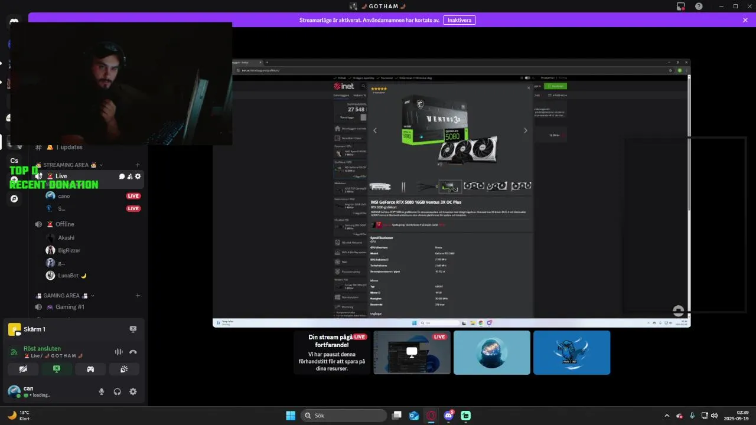Viewport: 756px width, 425px height.
Task: Click the taskbar volume icon
Action: [714, 416]
